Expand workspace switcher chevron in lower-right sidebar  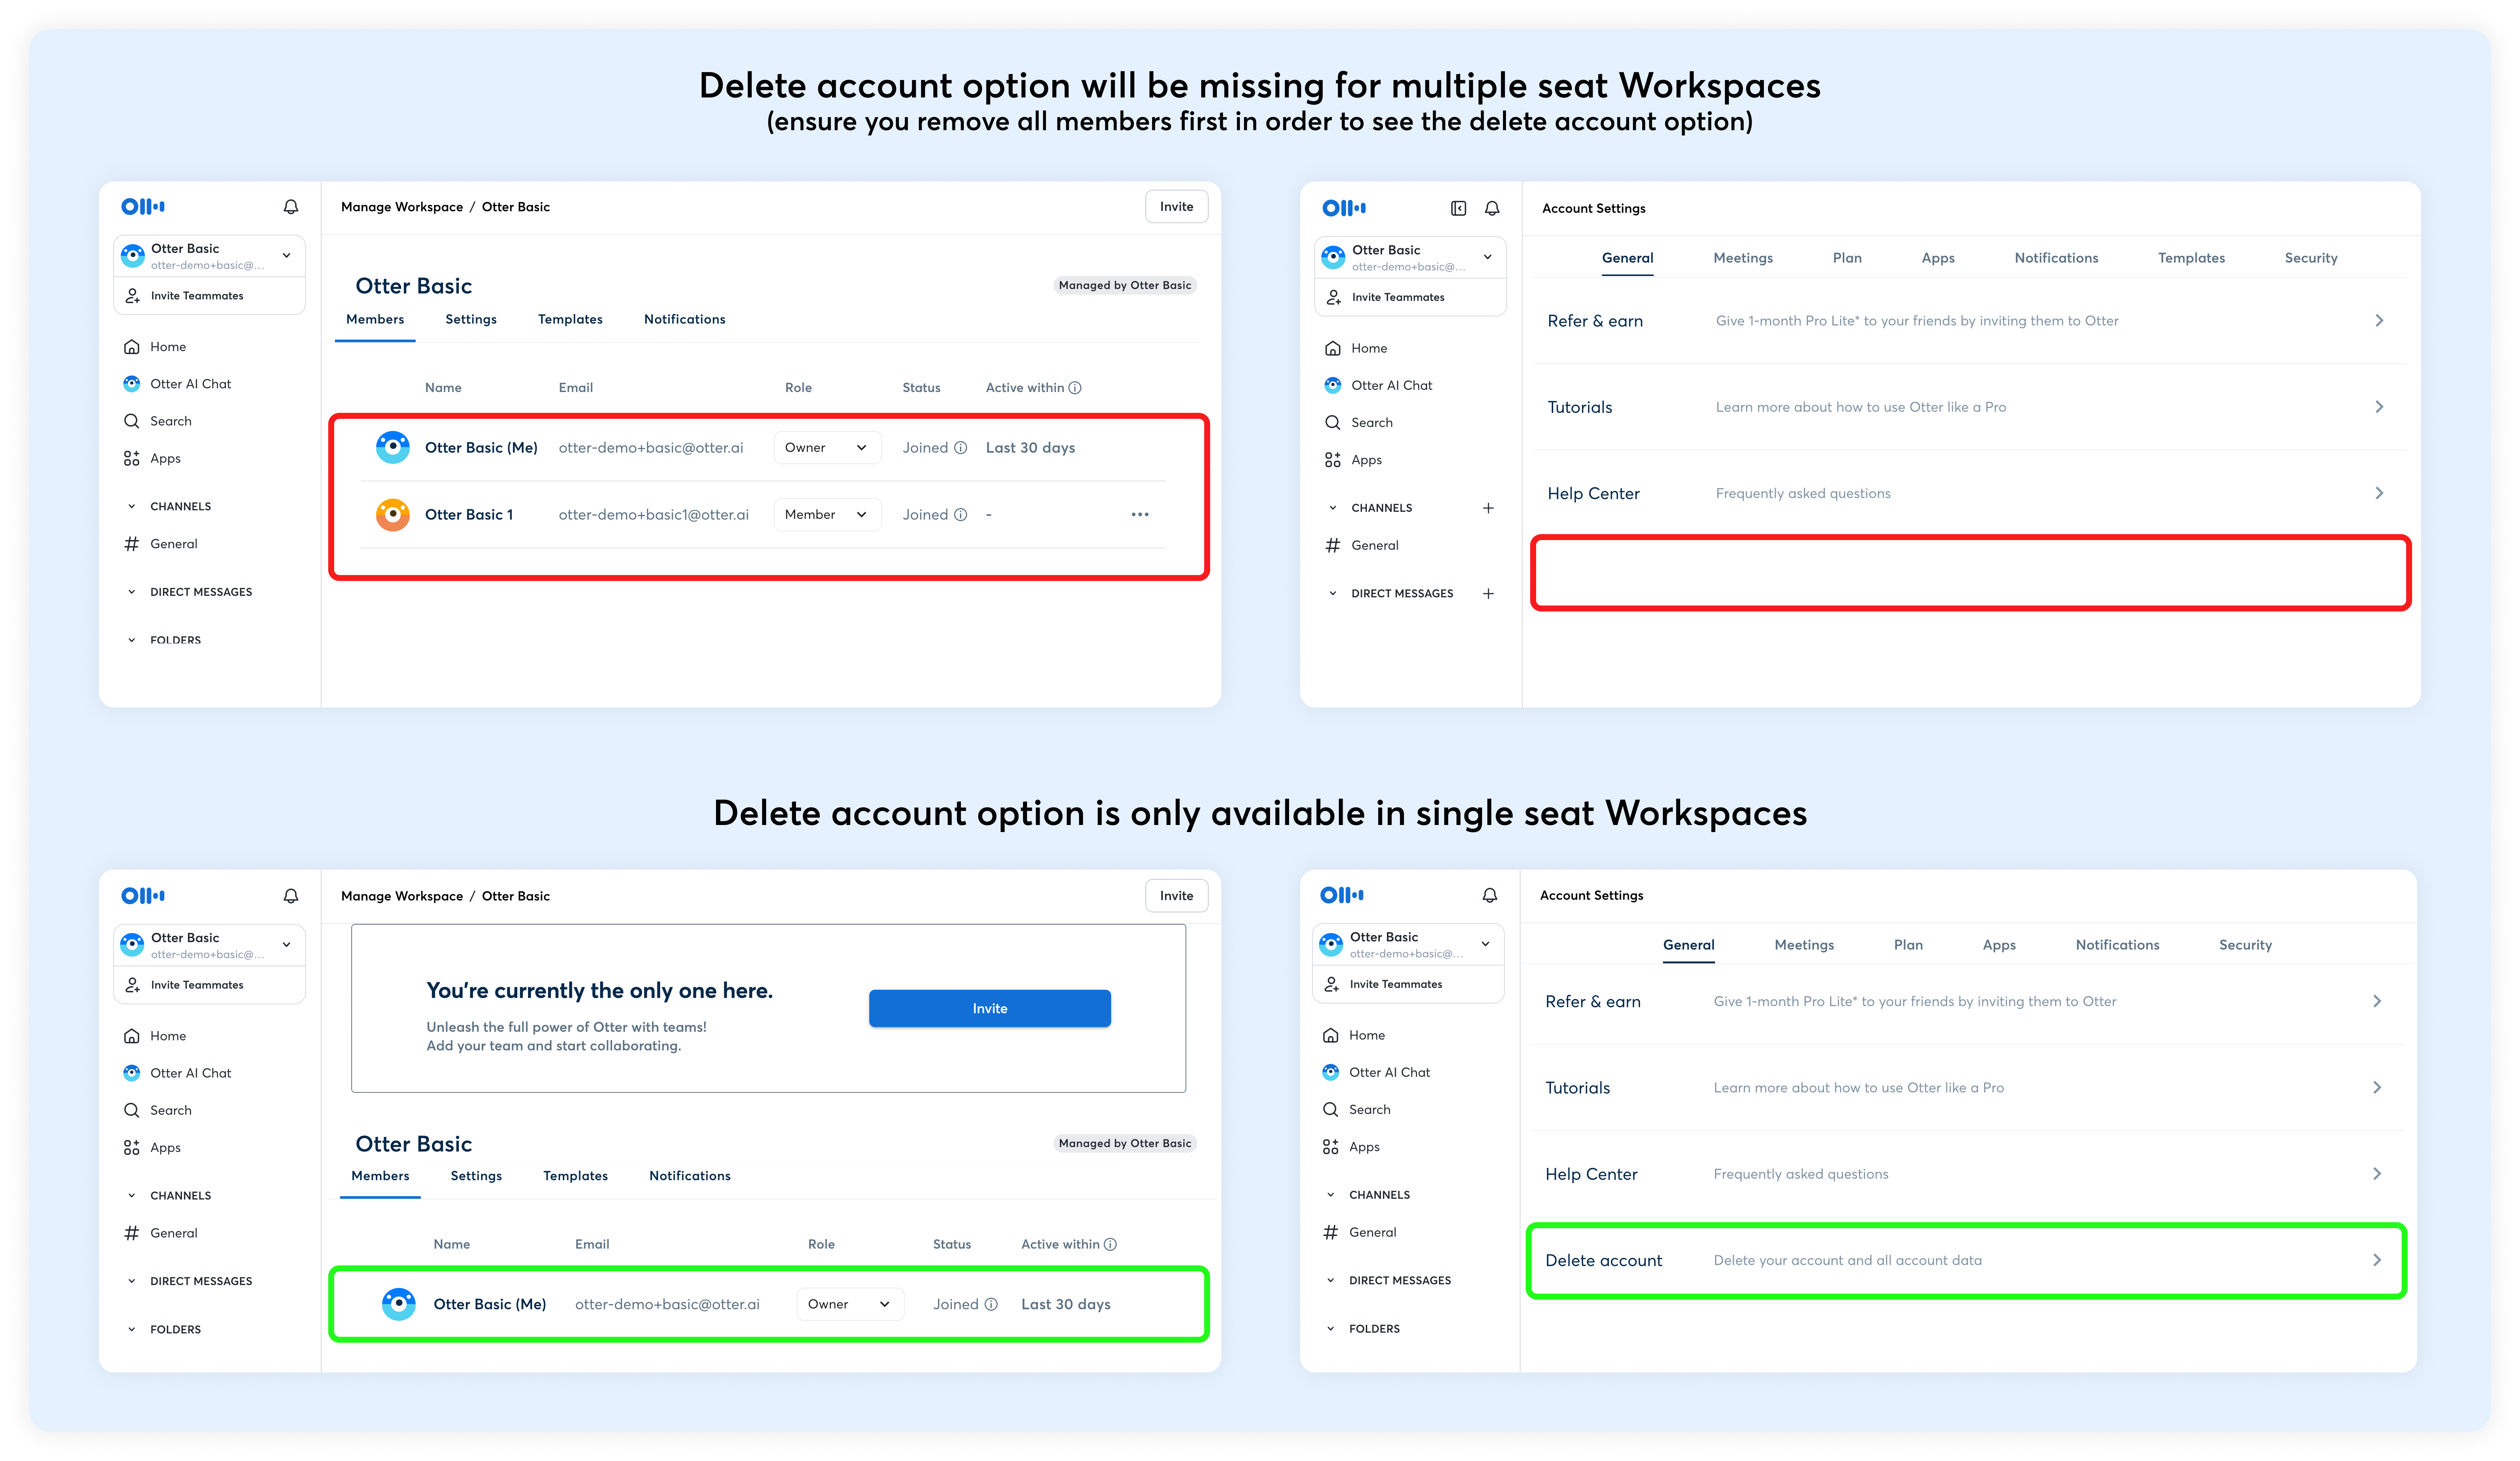(x=1486, y=944)
